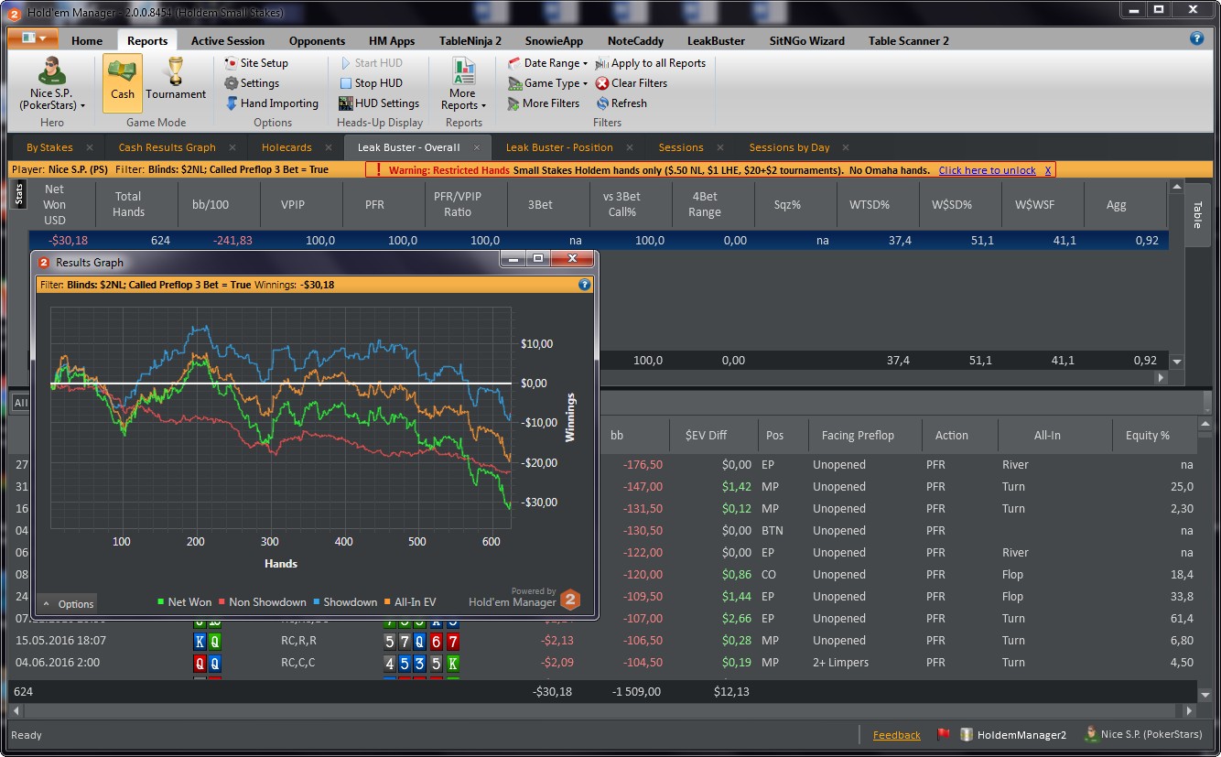1221x757 pixels.
Task: Toggle Stop HUD
Action: coord(370,83)
